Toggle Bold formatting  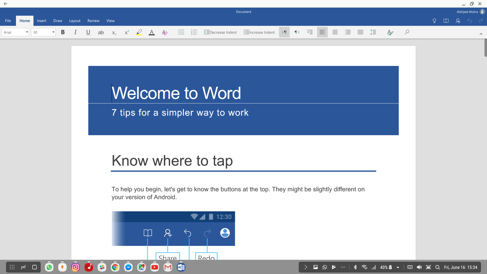[x=63, y=32]
